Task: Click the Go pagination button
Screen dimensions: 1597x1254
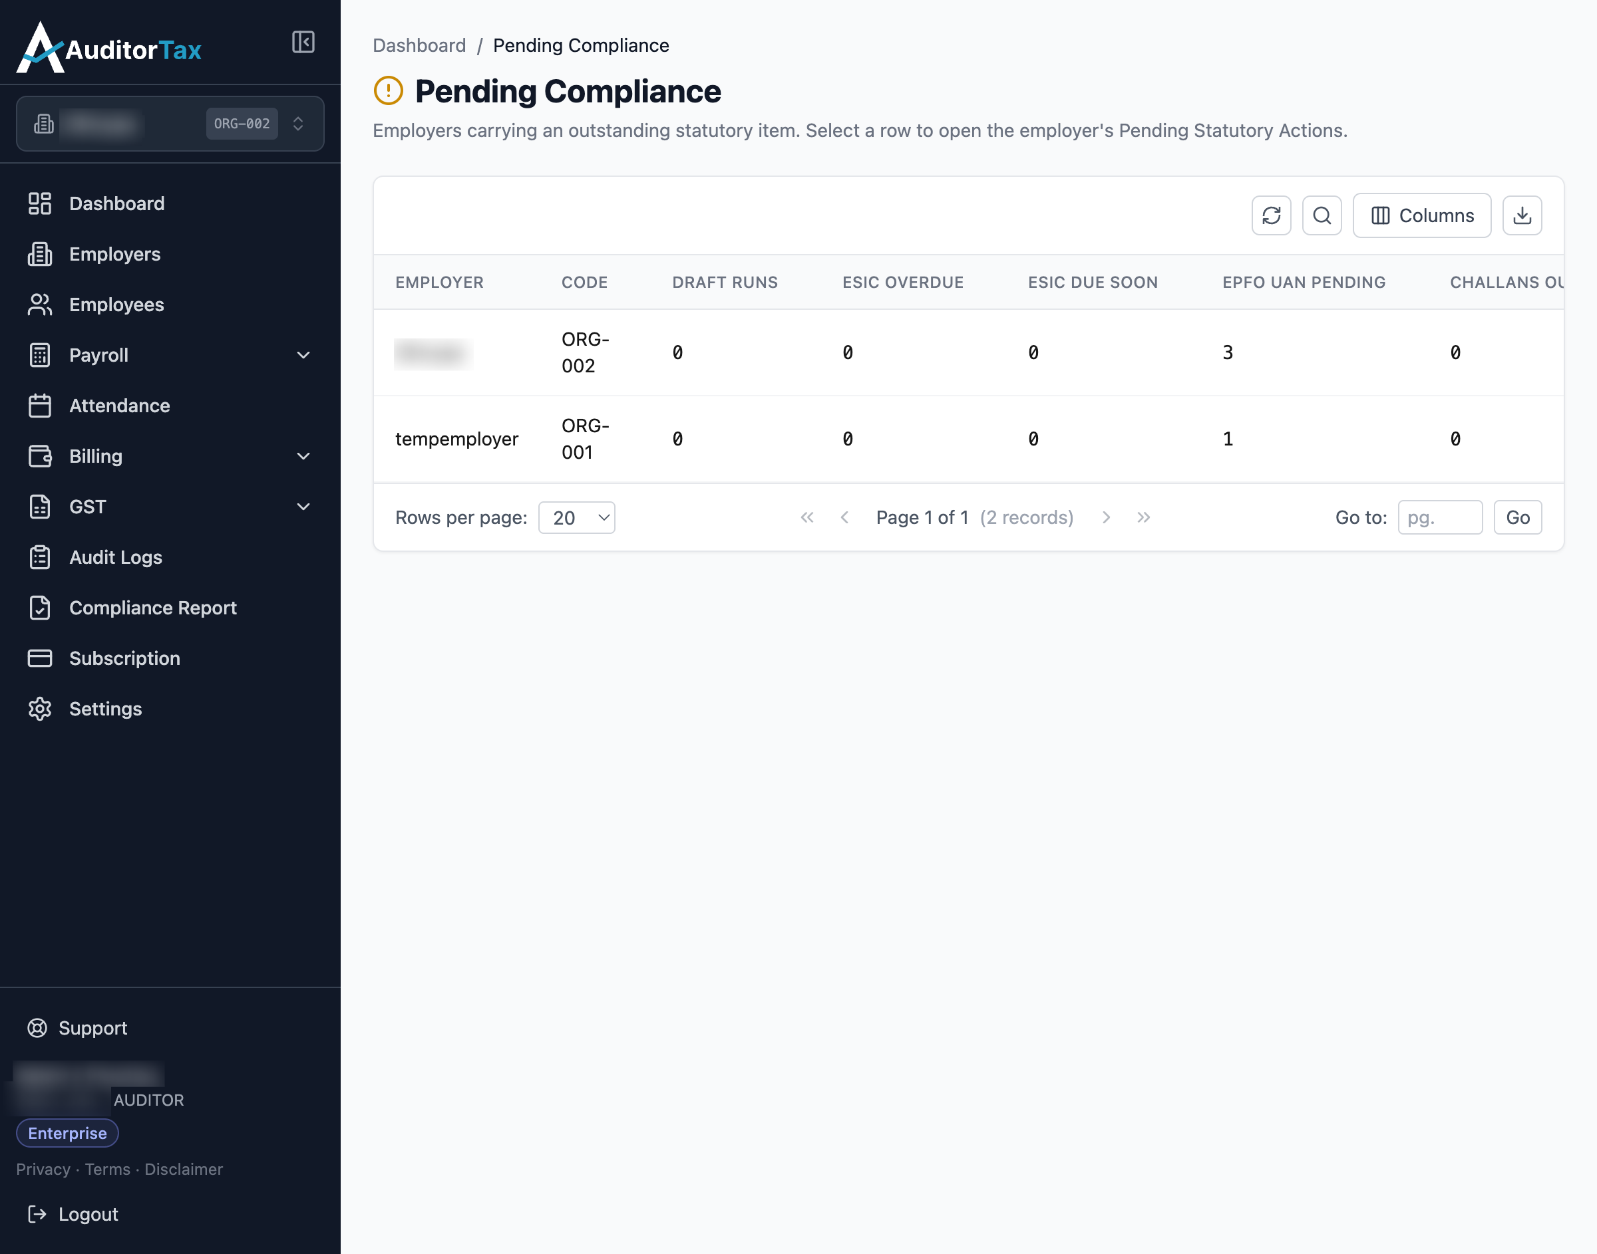Action: pos(1517,517)
